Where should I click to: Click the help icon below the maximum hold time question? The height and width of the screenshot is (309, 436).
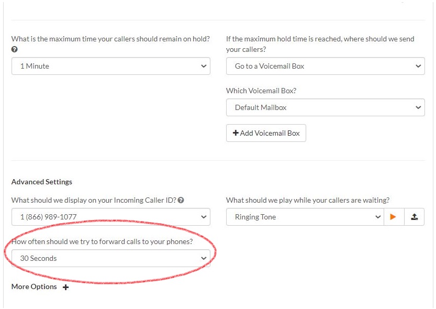15,50
